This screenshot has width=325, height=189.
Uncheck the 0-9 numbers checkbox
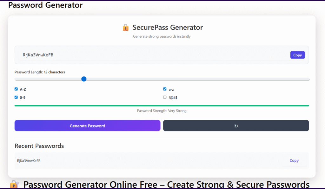point(16,97)
